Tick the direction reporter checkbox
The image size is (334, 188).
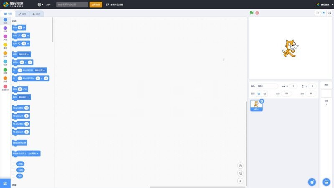click(x=14, y=176)
